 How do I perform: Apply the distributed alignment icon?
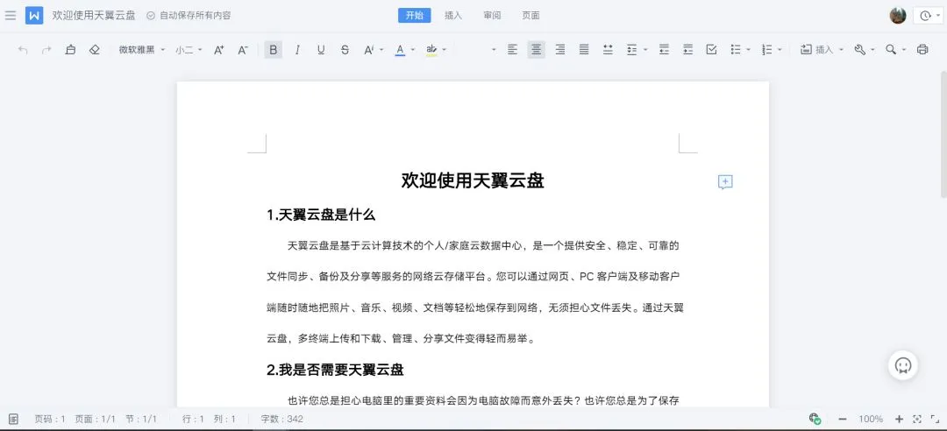609,50
